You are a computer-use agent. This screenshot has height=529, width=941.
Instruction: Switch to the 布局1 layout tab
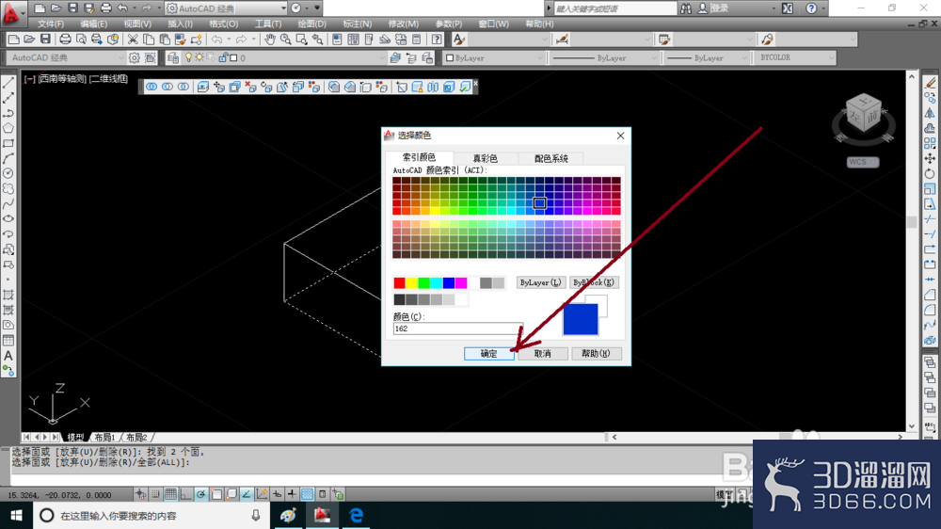[x=104, y=437]
